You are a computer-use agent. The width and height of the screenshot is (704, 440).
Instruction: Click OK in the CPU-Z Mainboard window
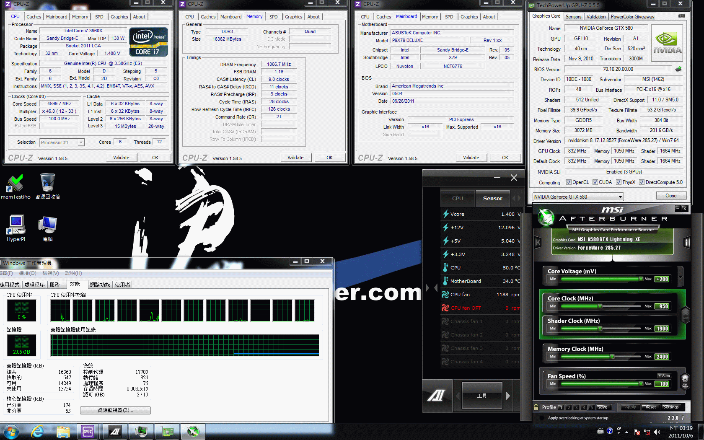(x=505, y=158)
